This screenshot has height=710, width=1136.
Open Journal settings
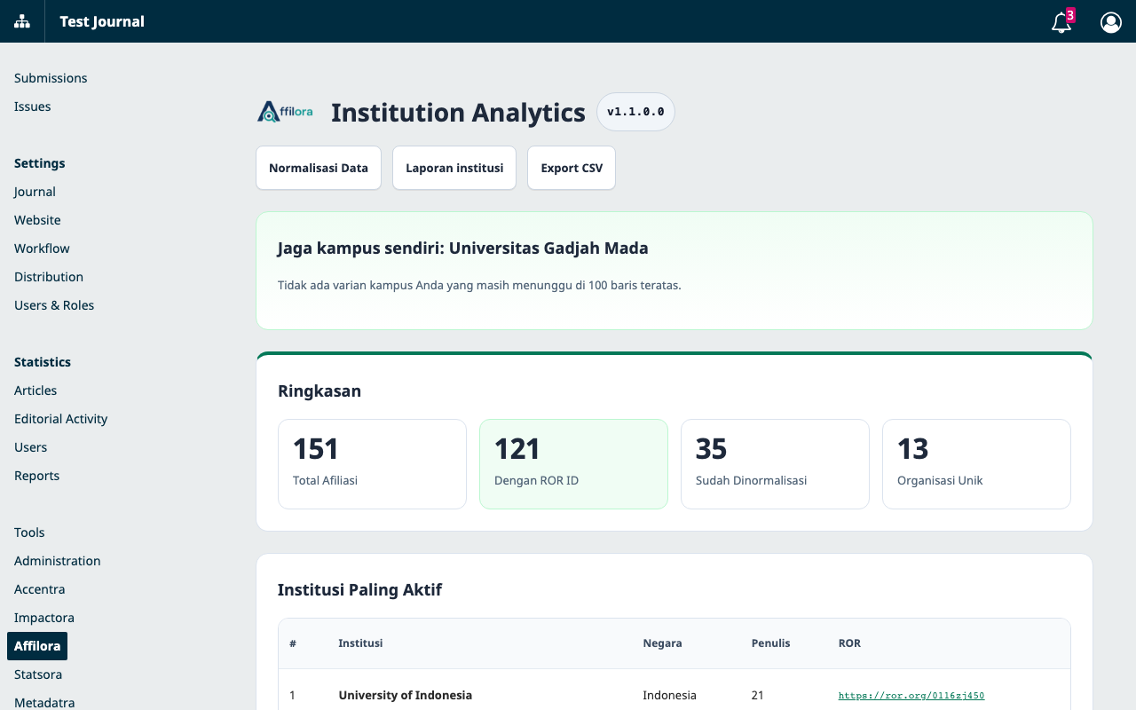coord(35,192)
